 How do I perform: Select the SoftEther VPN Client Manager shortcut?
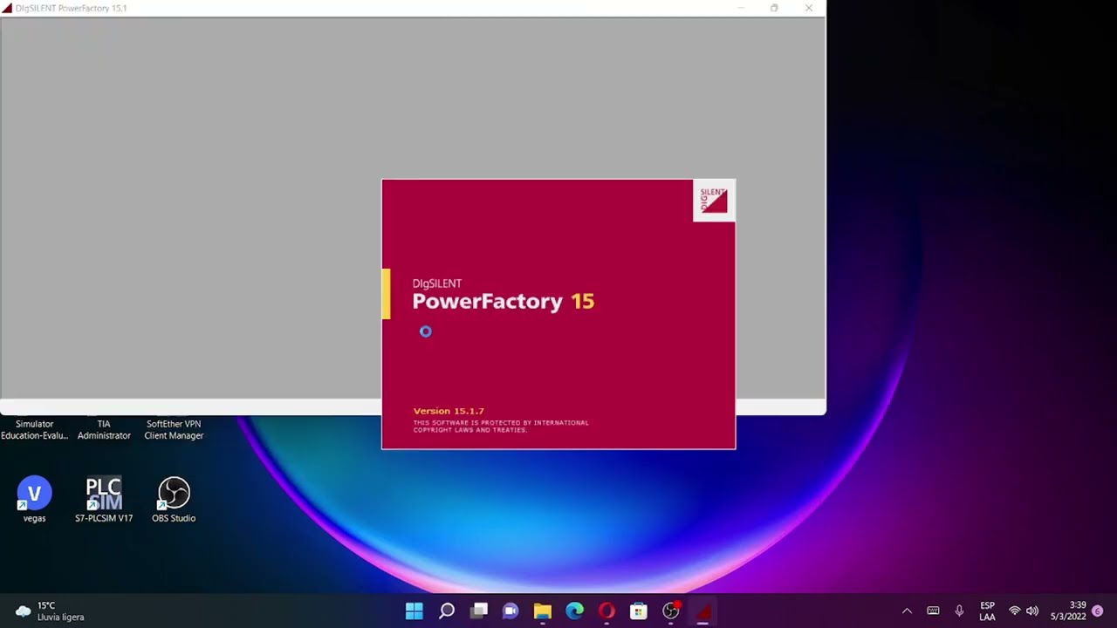174,429
